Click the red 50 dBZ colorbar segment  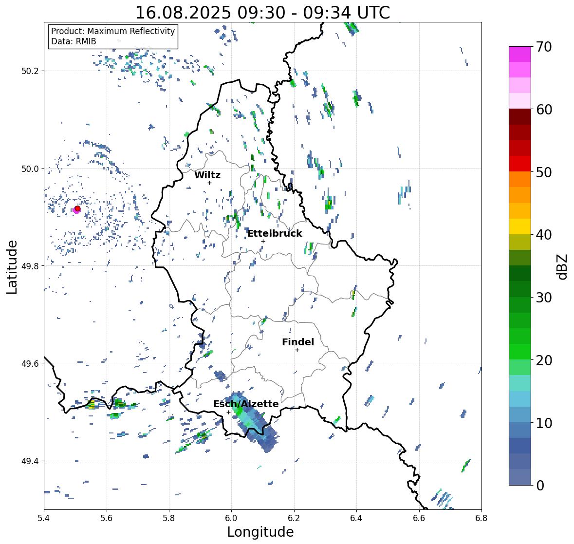tap(520, 164)
